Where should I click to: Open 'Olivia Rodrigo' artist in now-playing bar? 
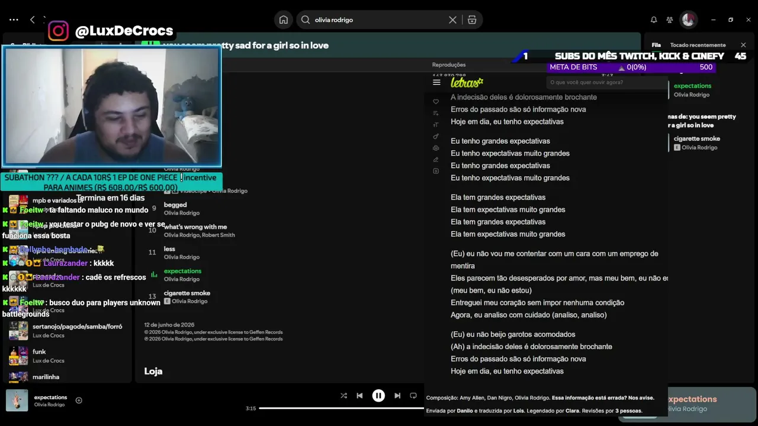[x=49, y=405]
